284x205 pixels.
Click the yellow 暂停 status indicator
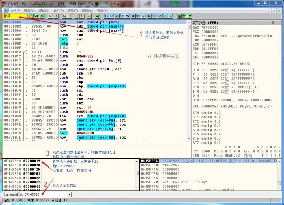15,16
